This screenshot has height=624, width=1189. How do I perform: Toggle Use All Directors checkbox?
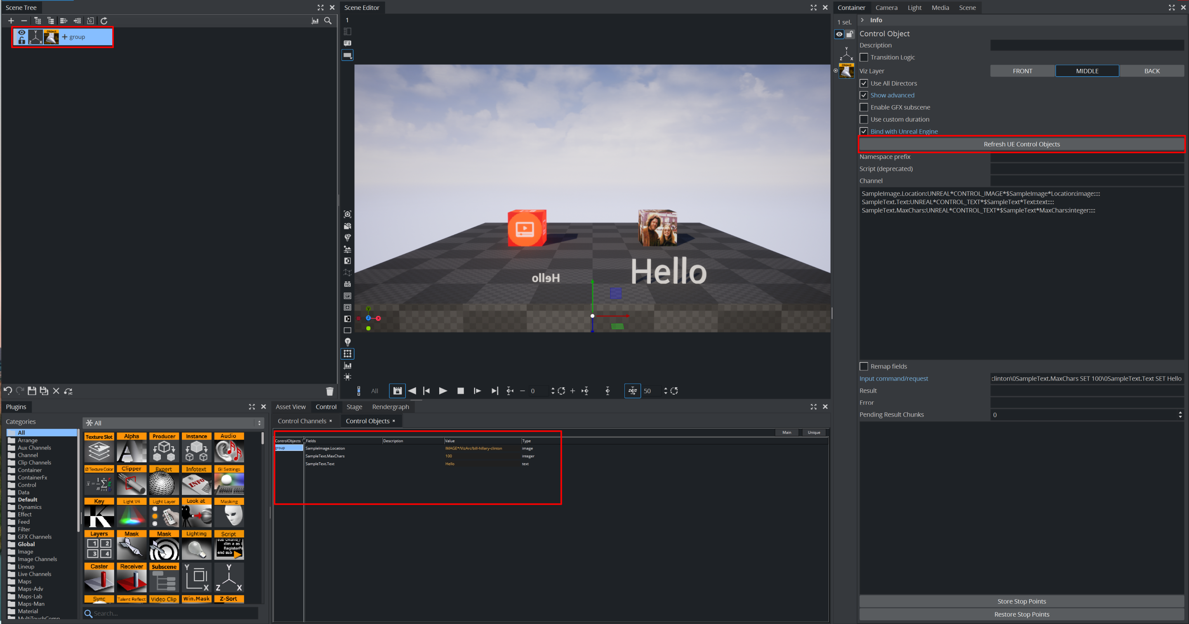coord(864,82)
